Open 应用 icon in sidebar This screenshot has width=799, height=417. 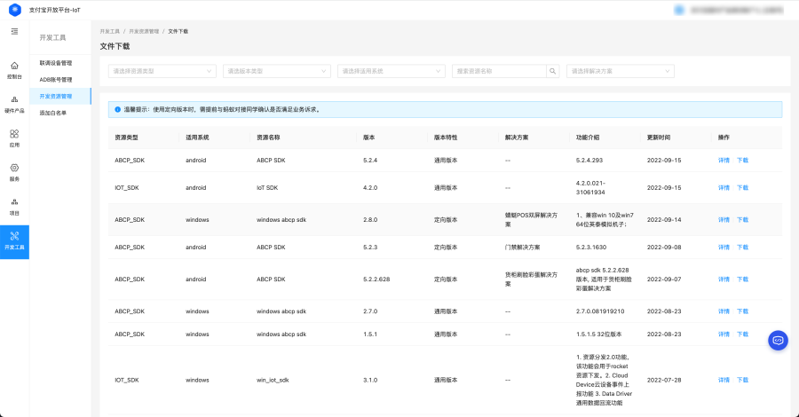point(14,133)
